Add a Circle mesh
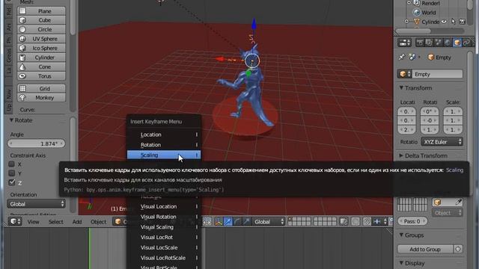 (41, 30)
